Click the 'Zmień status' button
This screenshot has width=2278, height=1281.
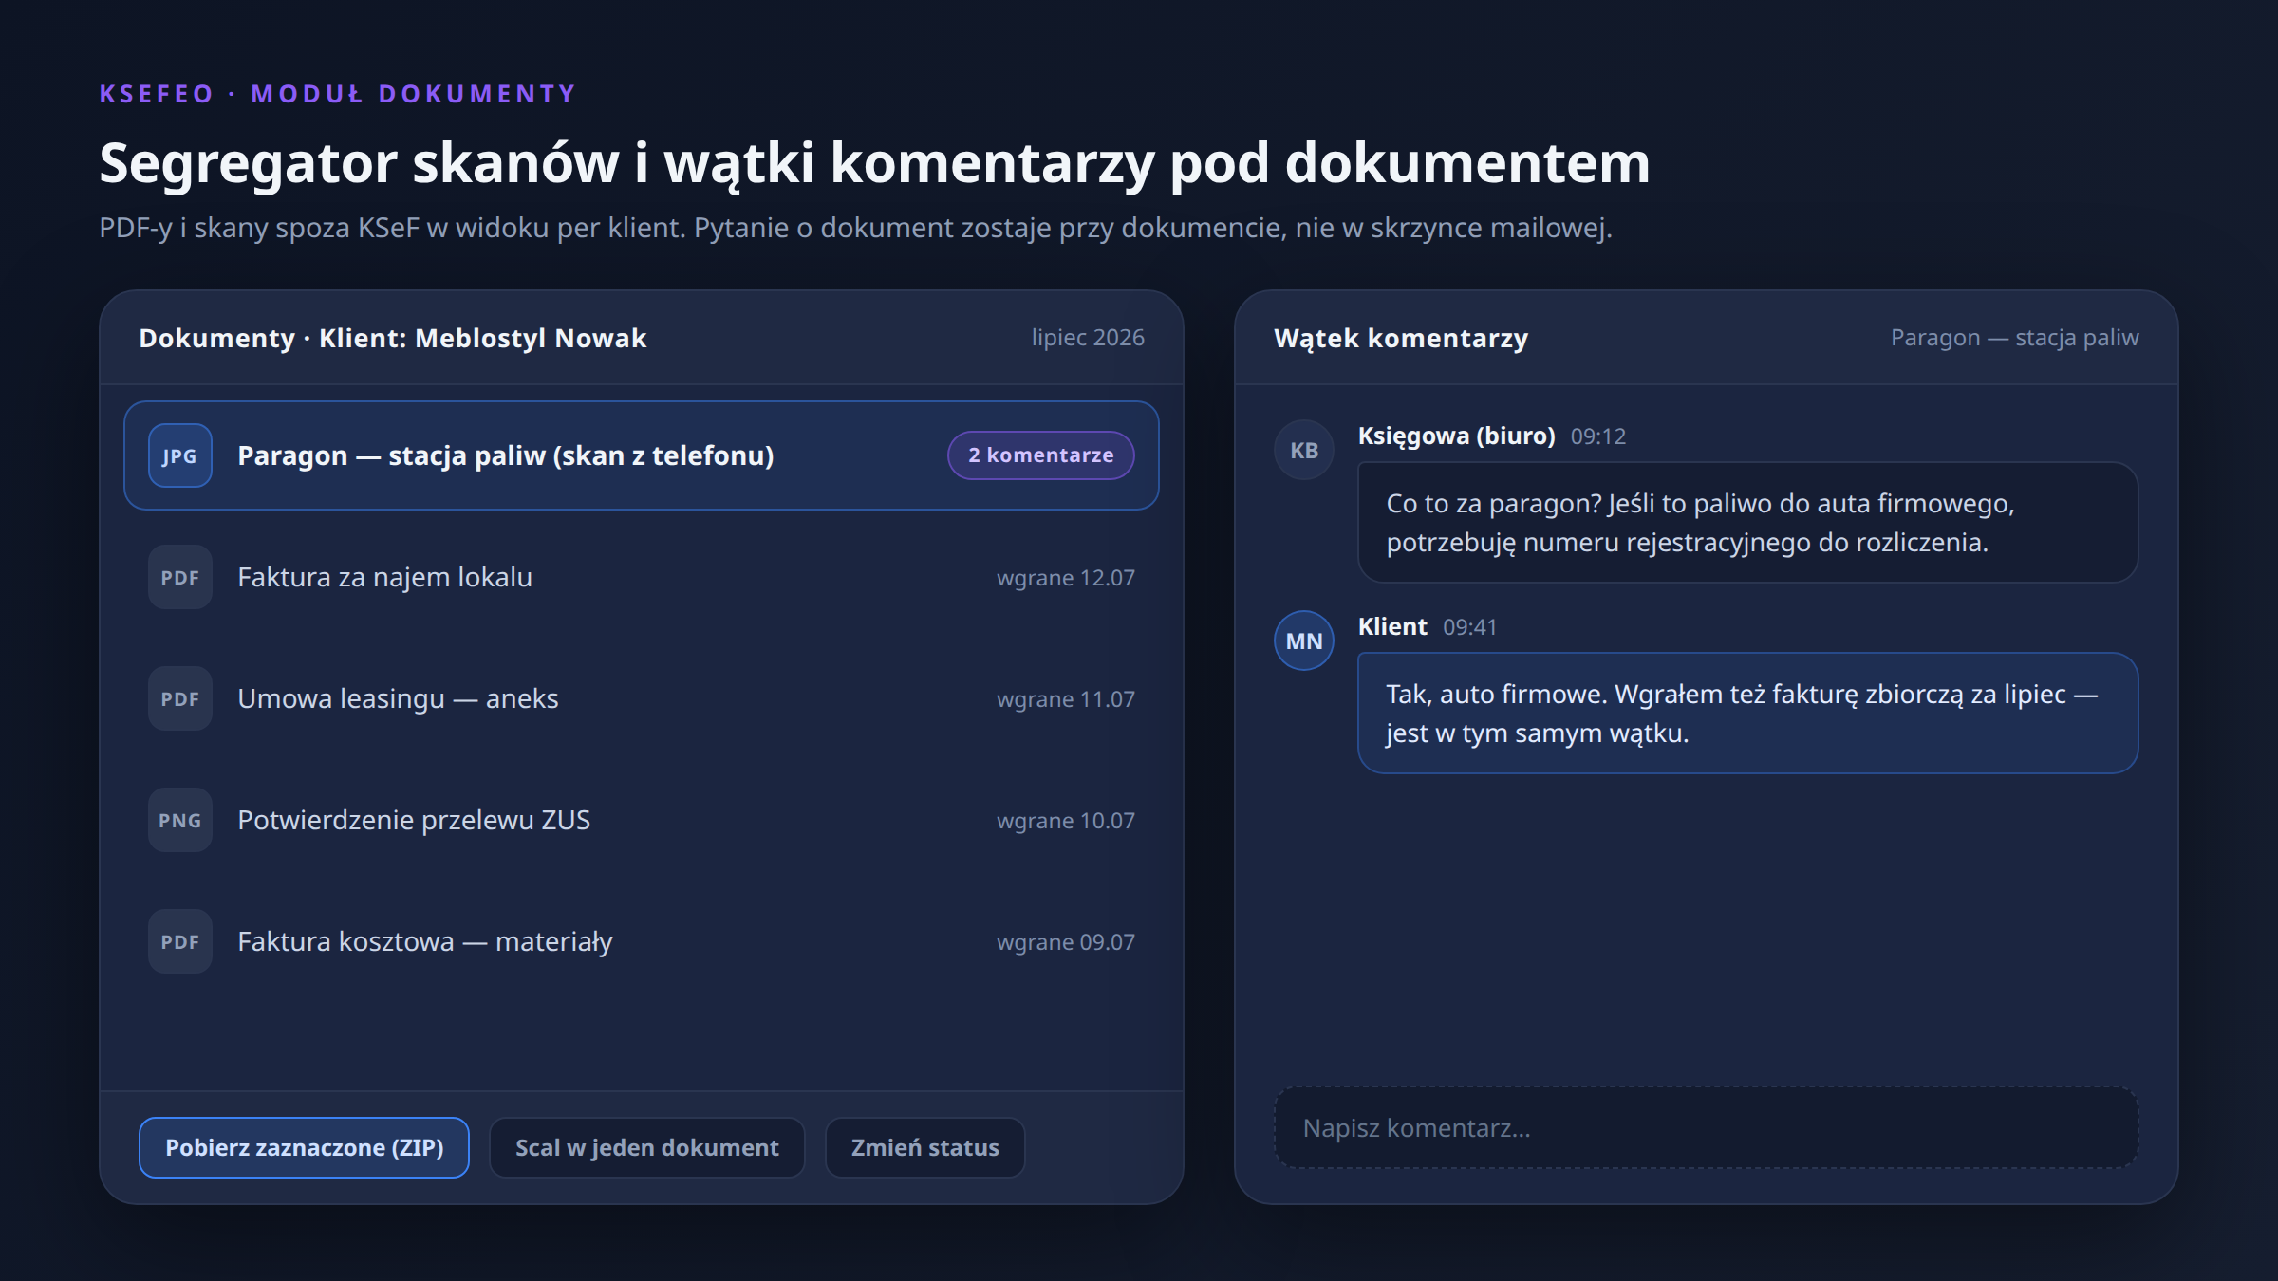tap(924, 1147)
